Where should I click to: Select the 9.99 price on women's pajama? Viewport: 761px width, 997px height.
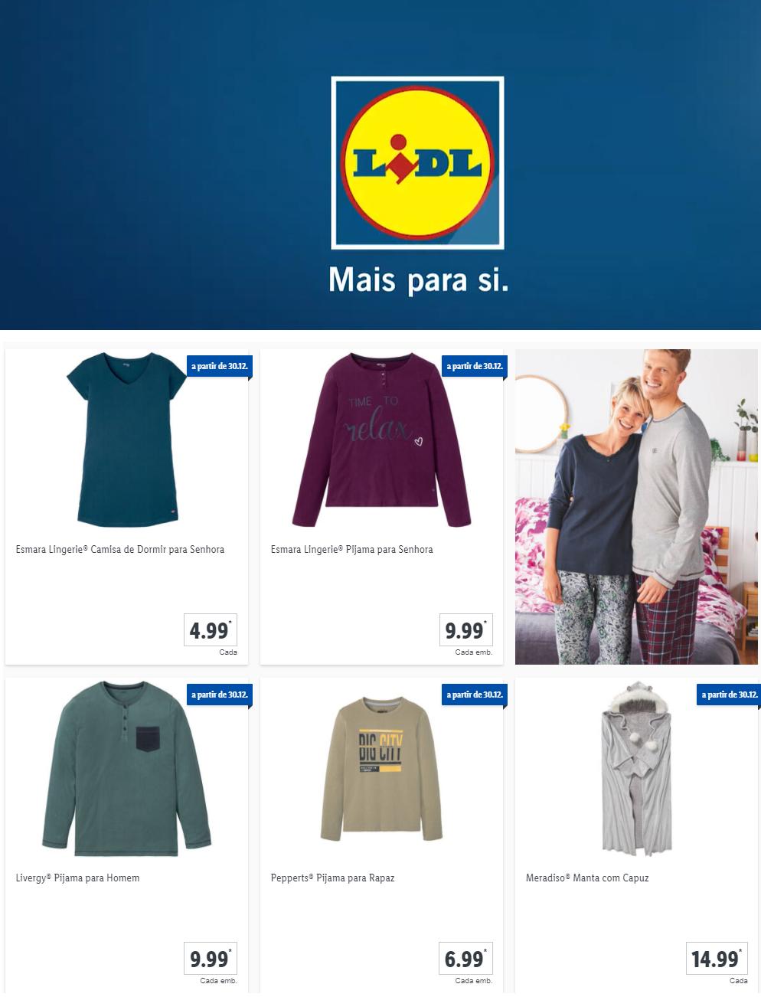pos(465,630)
